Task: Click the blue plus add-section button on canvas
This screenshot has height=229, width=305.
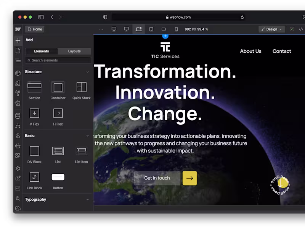Action: click(x=165, y=36)
